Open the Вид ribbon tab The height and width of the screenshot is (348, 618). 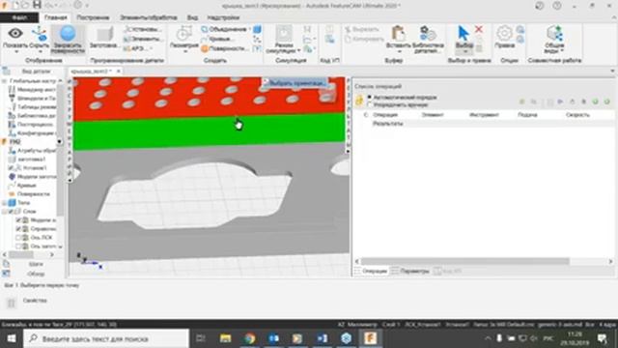(192, 17)
